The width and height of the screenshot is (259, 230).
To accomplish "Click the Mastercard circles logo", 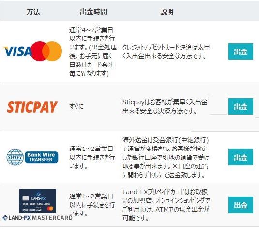I will 46,51.
